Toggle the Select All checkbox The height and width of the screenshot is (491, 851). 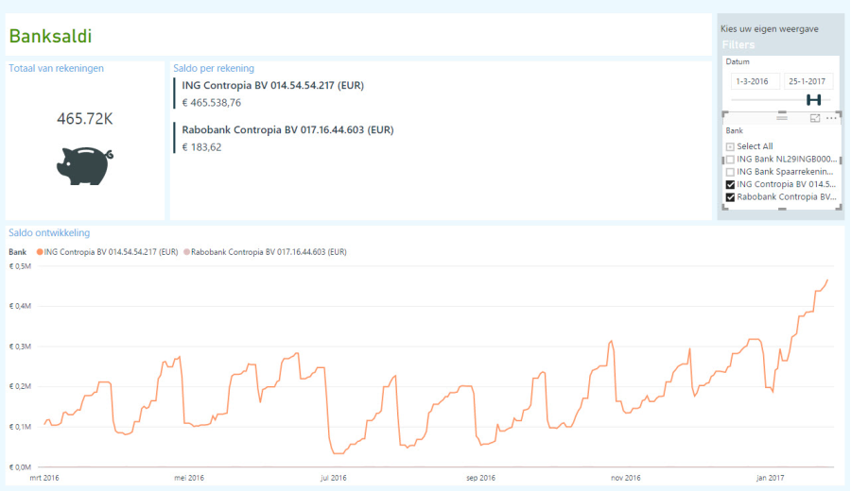click(730, 146)
